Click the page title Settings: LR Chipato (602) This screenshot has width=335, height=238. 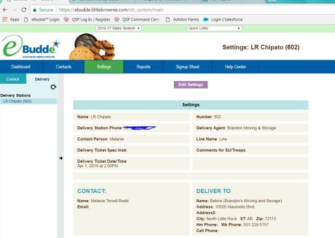(261, 47)
